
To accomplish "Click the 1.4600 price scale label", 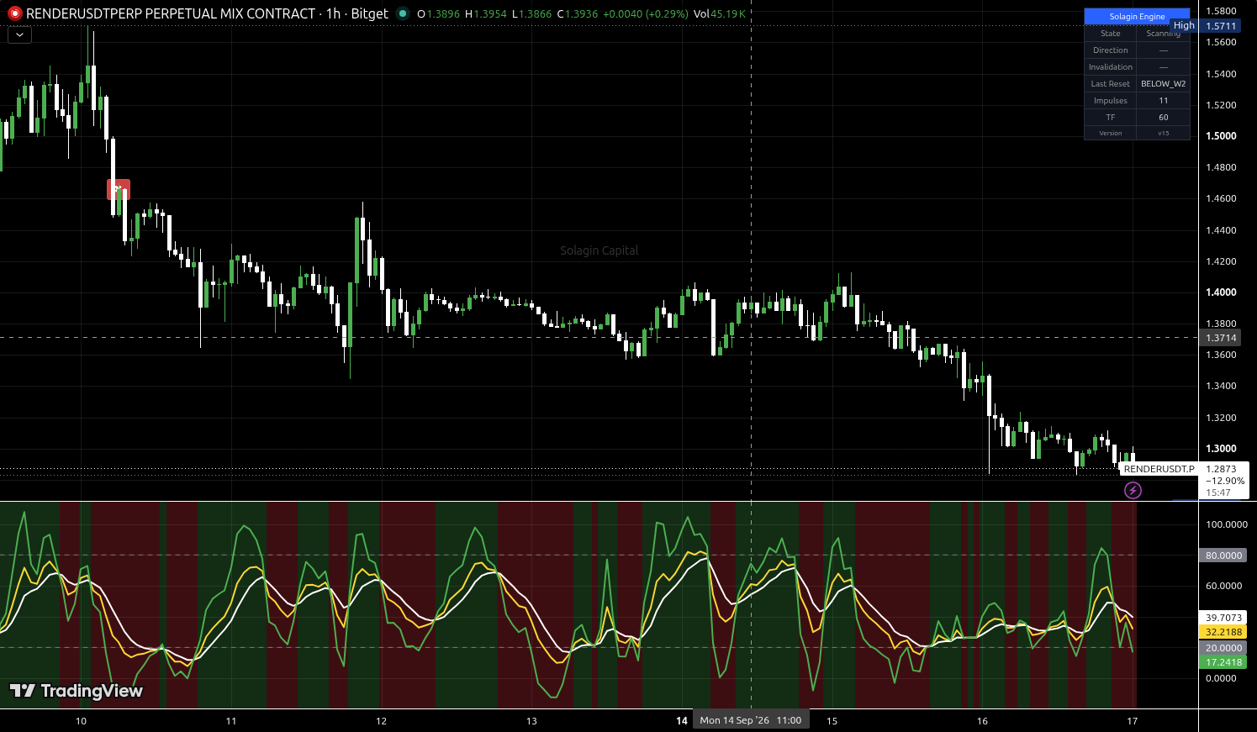I will click(x=1221, y=198).
